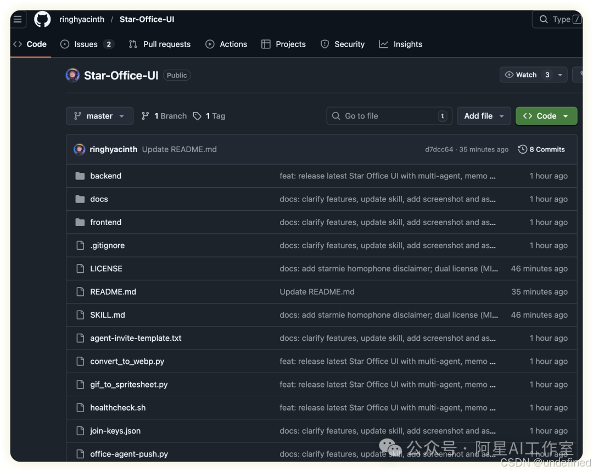Open the Projects tab
Viewport: 593px width, 472px height.
click(x=283, y=44)
